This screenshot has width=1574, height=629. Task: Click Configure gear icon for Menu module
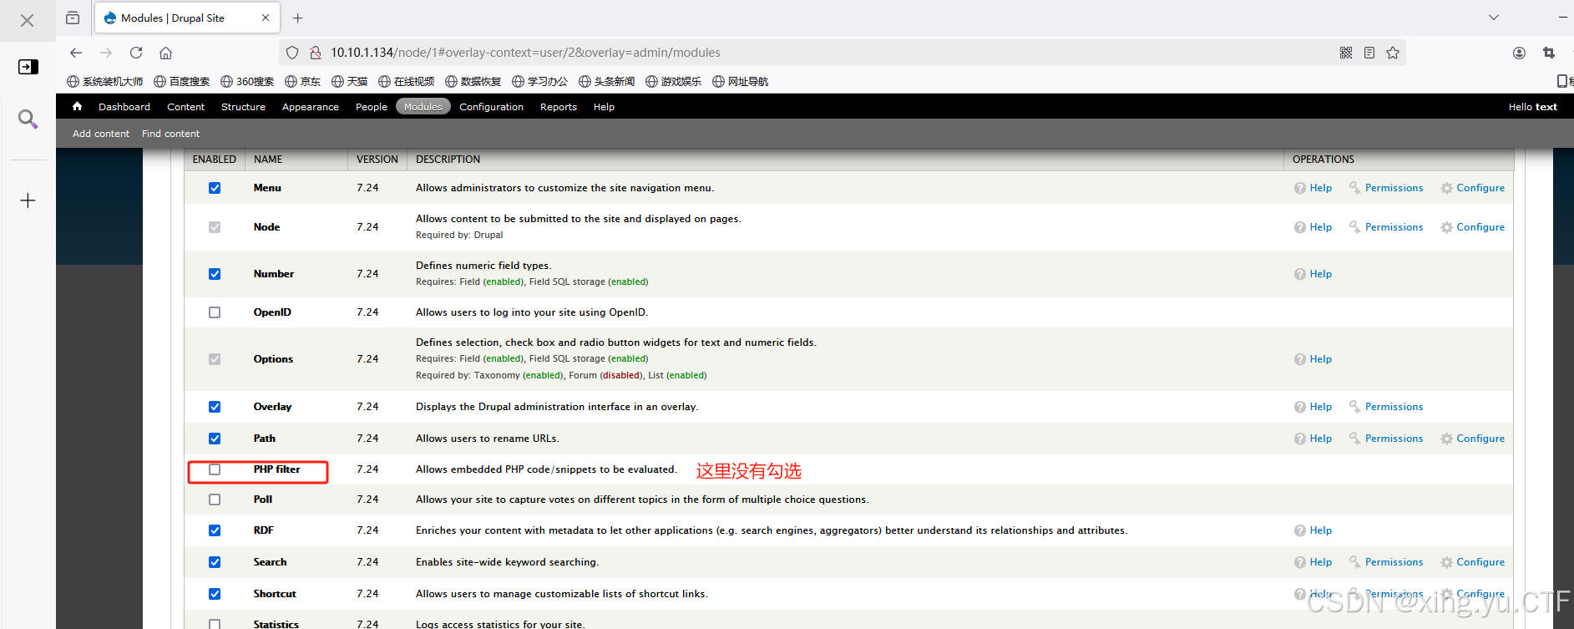point(1446,188)
